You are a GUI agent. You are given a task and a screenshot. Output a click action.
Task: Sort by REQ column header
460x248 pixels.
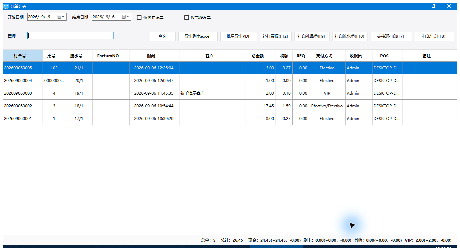pyautogui.click(x=301, y=56)
